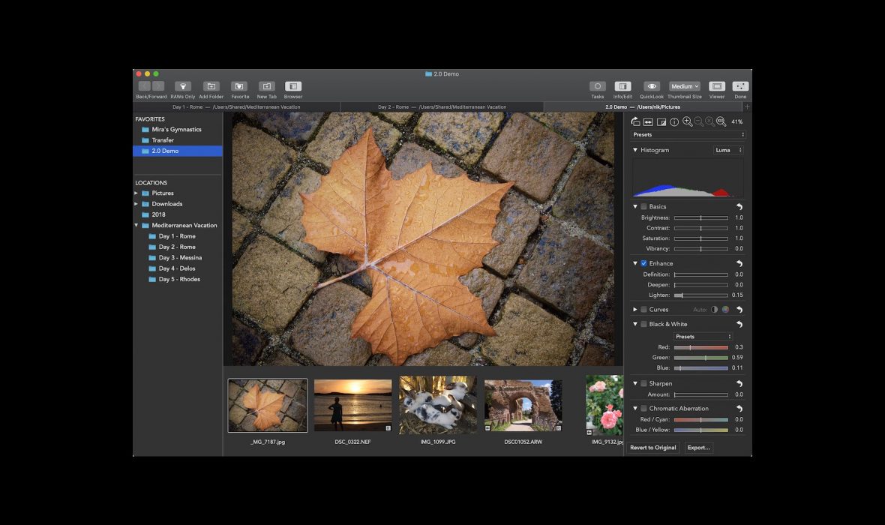This screenshot has height=525, width=885.
Task: Uncheck the Enhance checkbox
Action: pos(643,264)
